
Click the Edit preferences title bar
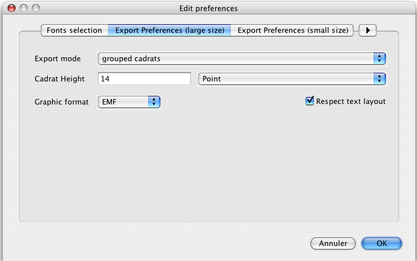(x=208, y=9)
